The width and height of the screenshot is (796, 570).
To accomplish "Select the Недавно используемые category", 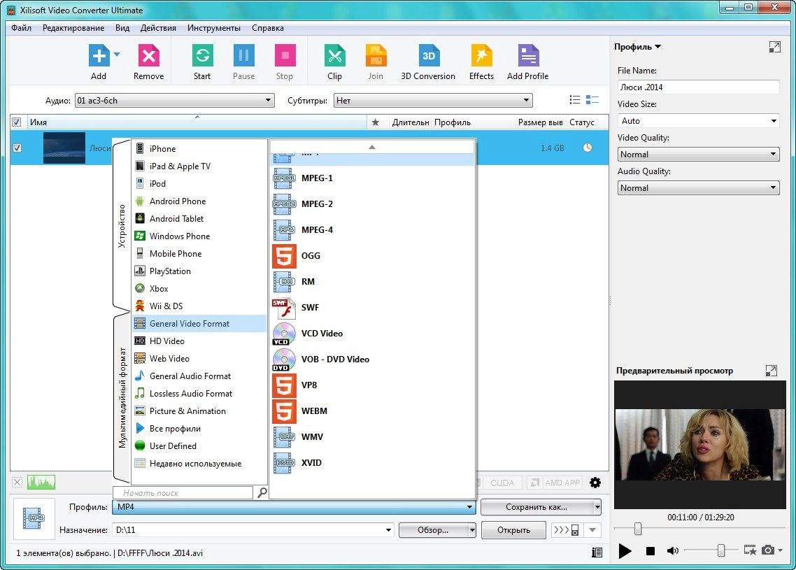I will pos(199,464).
